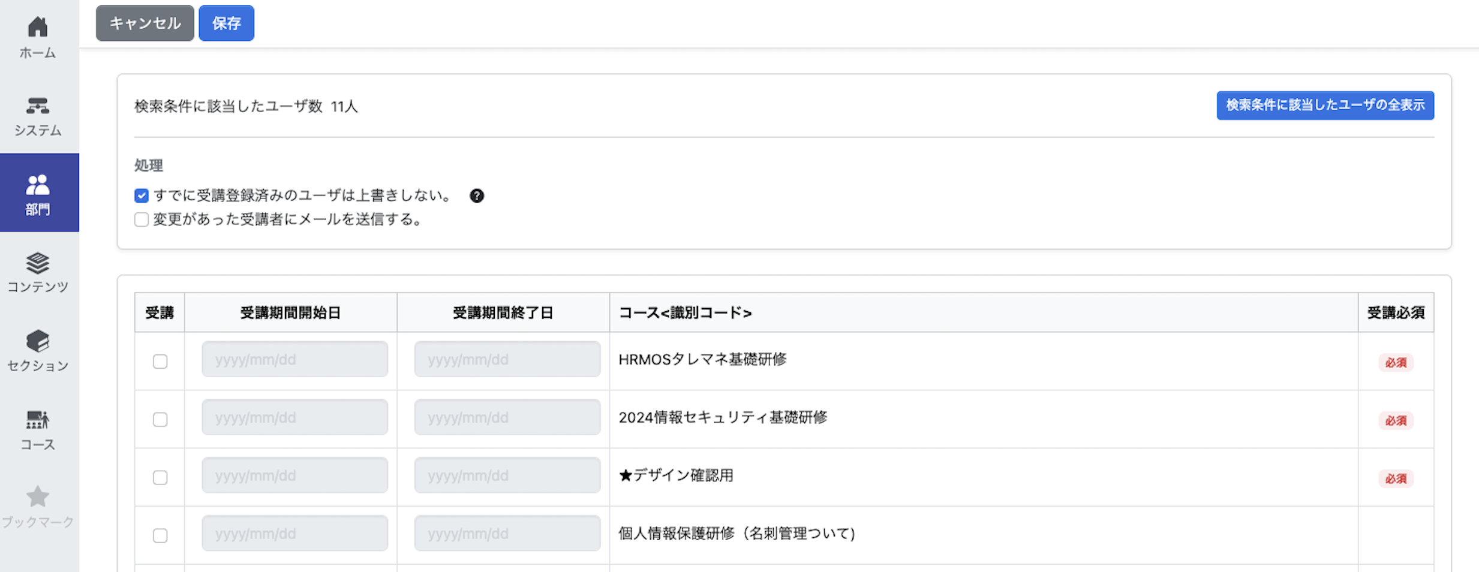
Task: Uncheck すでに受講登録済みのユーザは上書きしない
Action: click(x=142, y=195)
